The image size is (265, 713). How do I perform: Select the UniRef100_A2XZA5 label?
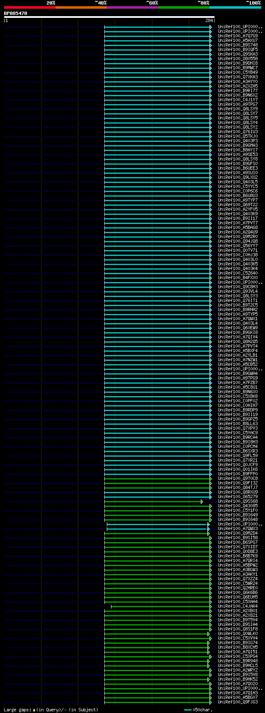tap(238, 86)
